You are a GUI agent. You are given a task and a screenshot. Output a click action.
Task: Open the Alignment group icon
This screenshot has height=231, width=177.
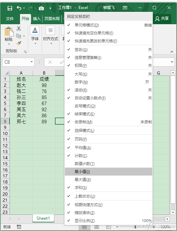pyautogui.click(x=50, y=30)
